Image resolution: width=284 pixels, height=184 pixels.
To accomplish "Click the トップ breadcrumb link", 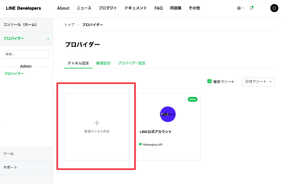I will [69, 25].
